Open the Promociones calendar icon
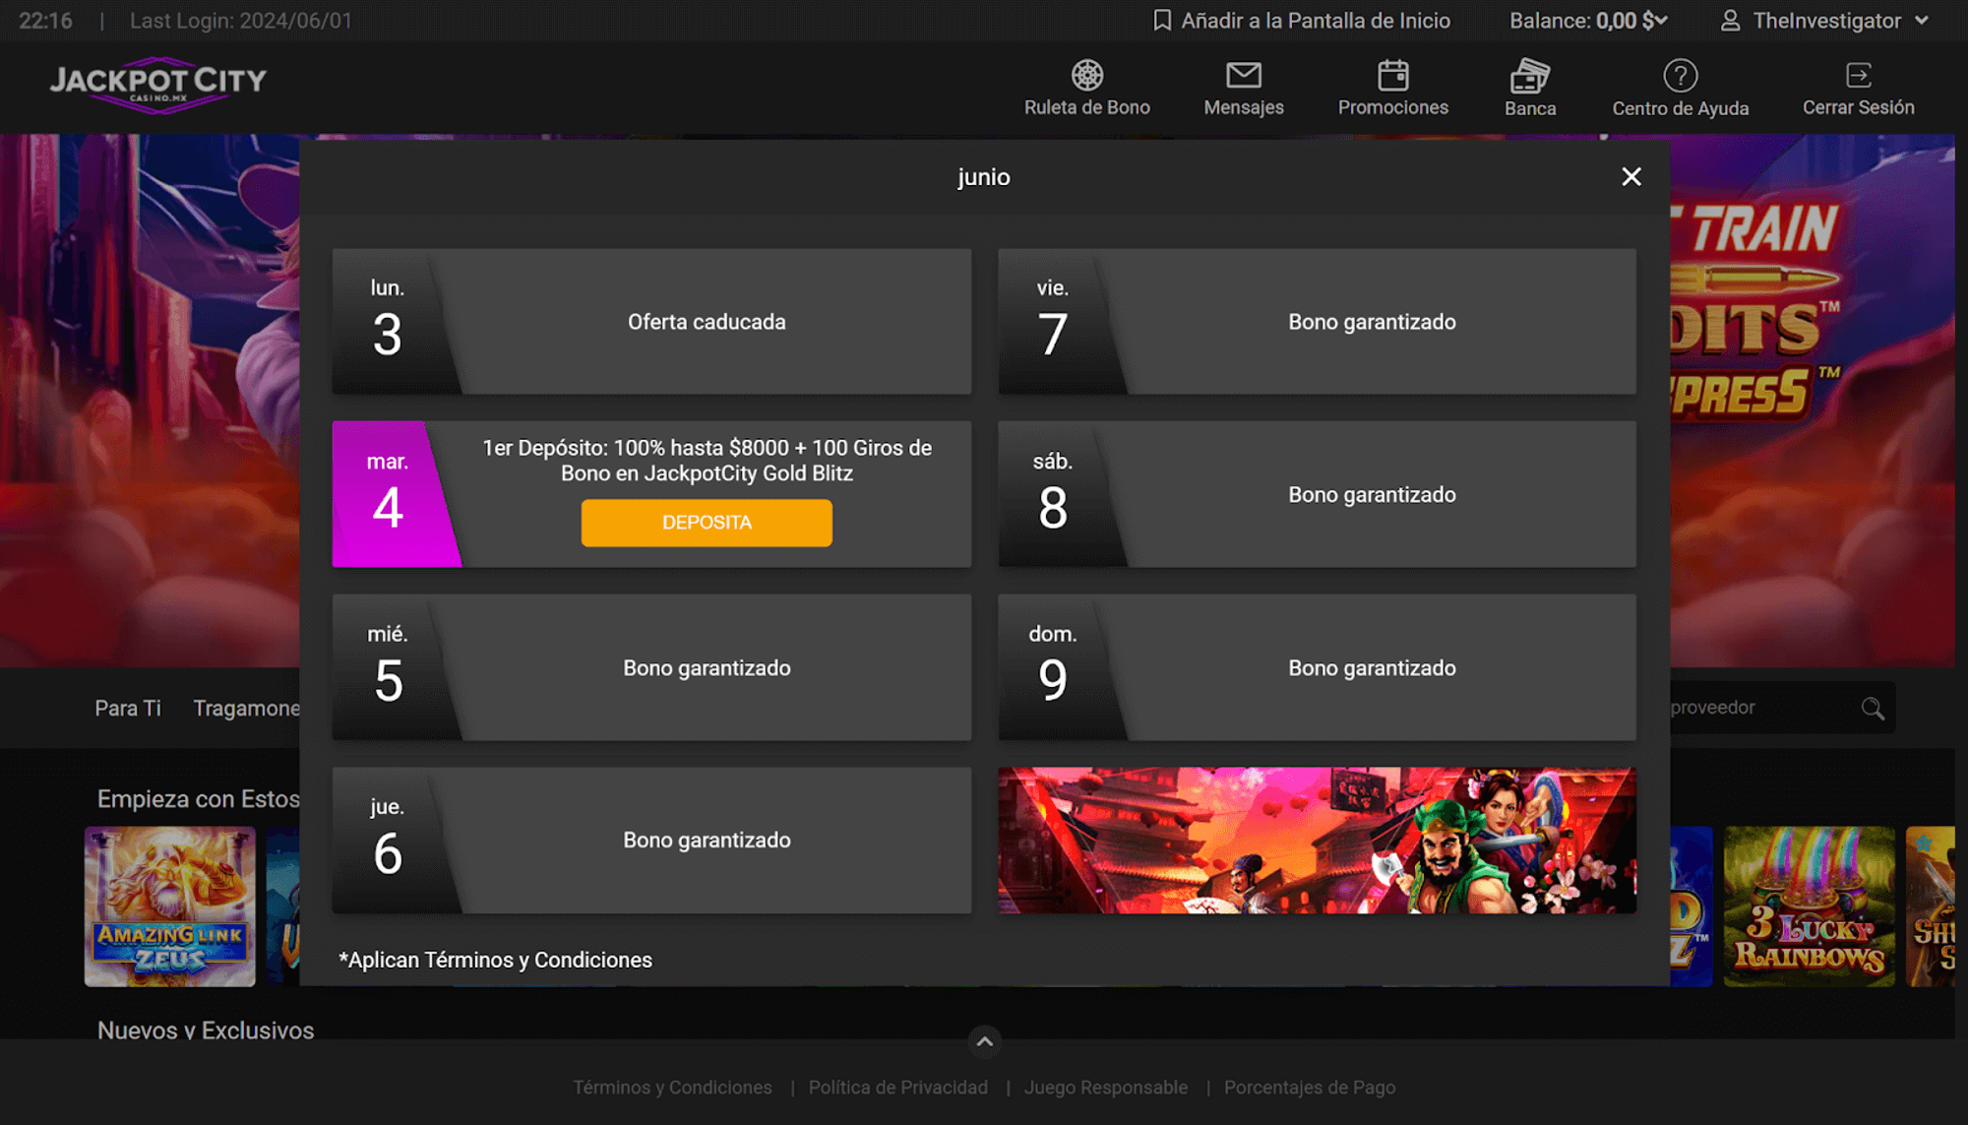The image size is (1968, 1125). 1392,76
